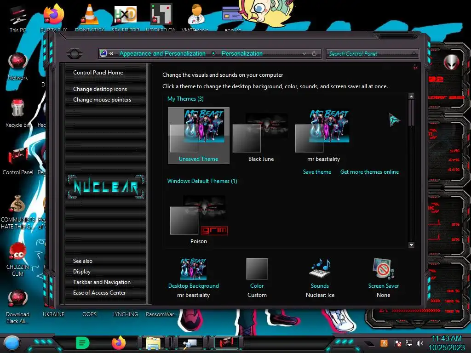Open the Display link under See also

point(82,272)
